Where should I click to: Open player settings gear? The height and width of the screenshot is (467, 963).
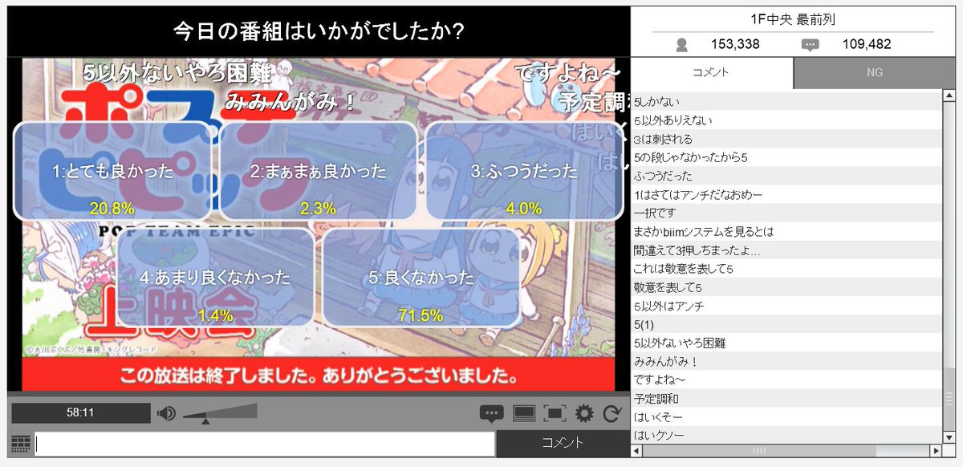pyautogui.click(x=584, y=414)
